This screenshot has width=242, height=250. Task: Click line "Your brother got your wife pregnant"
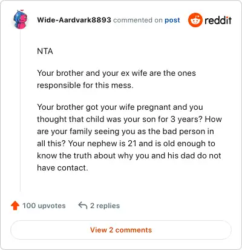pos(120,107)
